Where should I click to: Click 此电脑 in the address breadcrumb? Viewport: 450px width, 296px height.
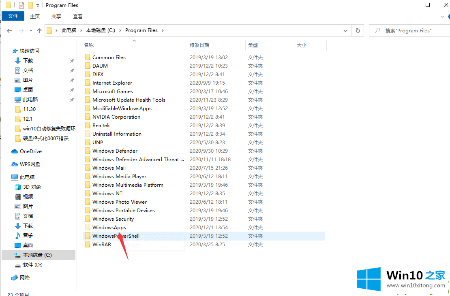(69, 30)
